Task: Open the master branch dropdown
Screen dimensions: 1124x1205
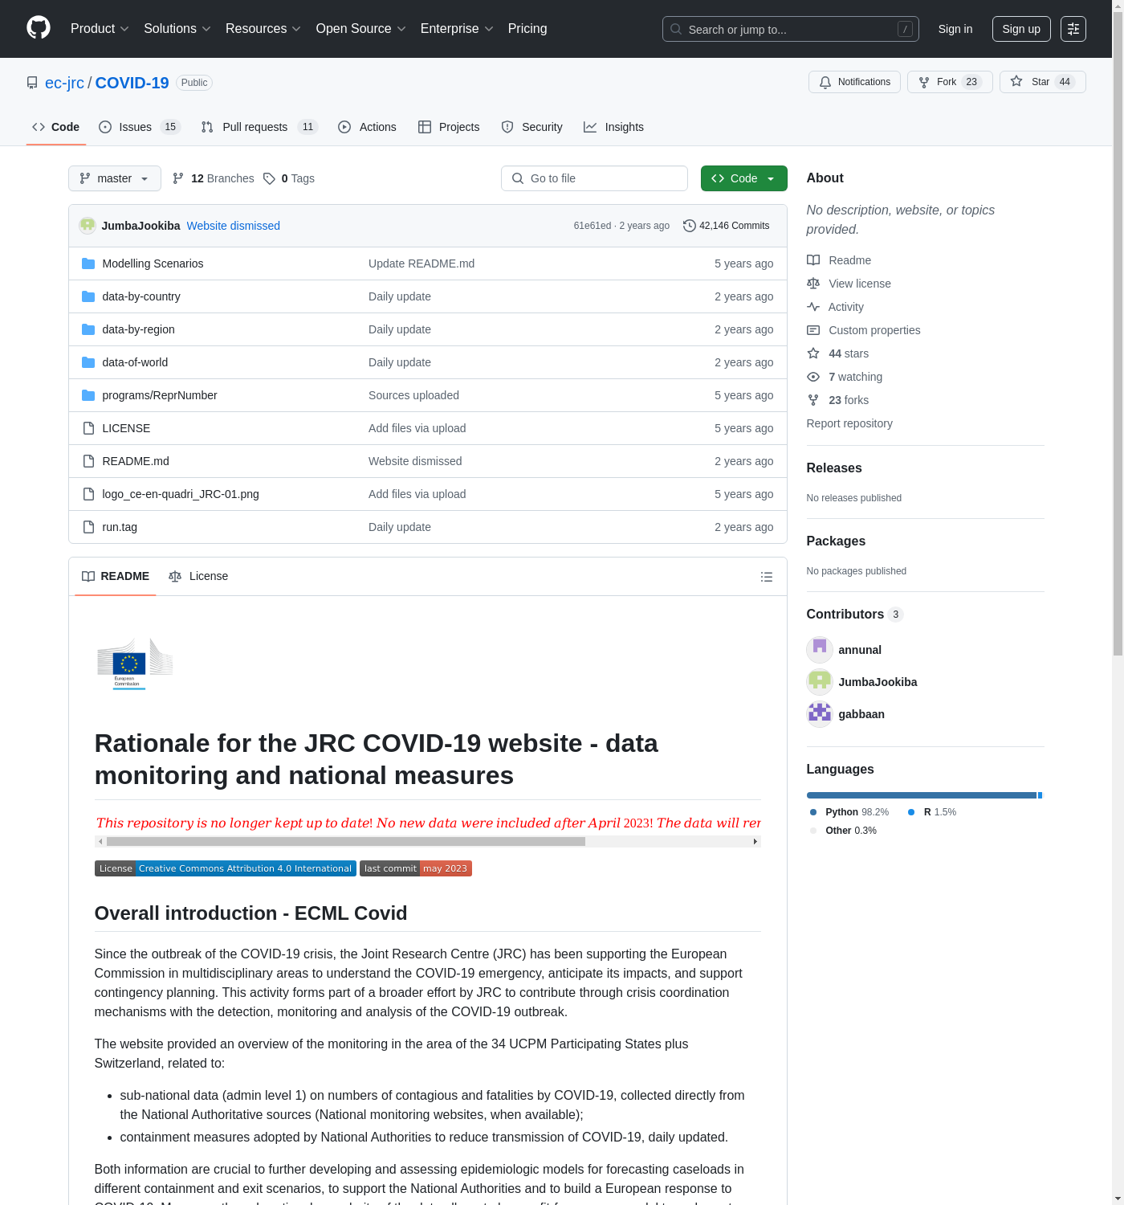Action: 114,178
